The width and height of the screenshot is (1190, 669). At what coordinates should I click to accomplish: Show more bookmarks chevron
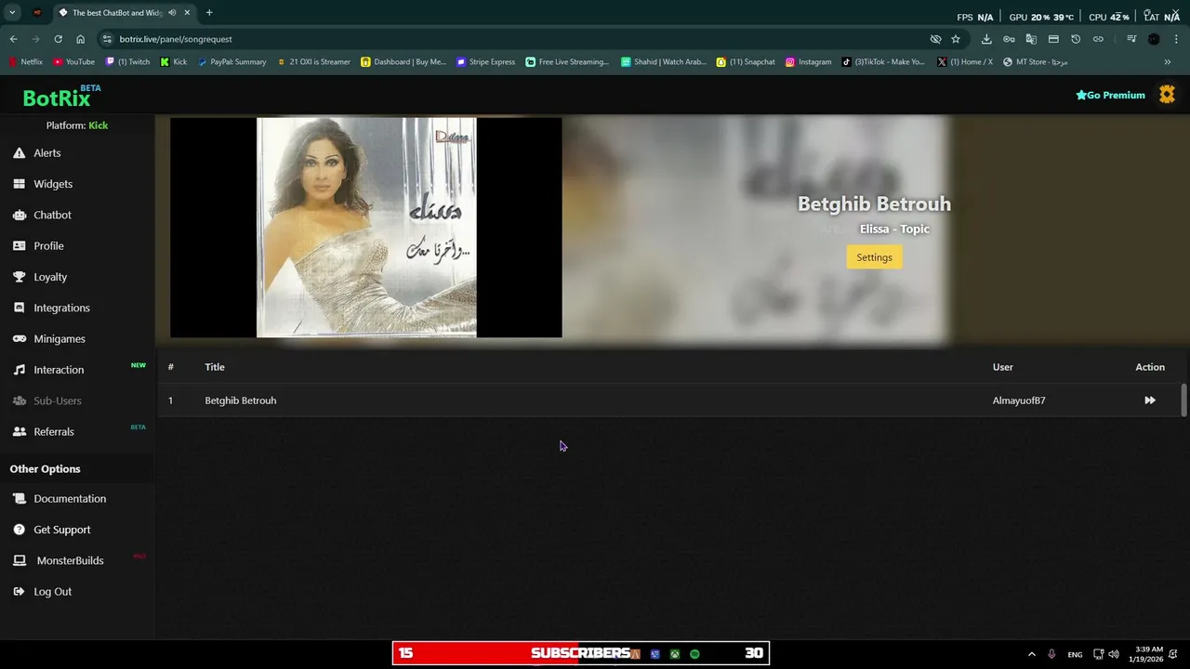point(1168,62)
